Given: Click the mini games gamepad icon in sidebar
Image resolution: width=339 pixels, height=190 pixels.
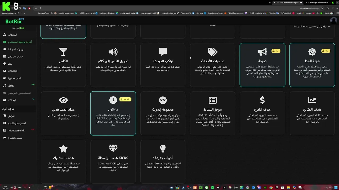Looking at the screenshot, I should pyautogui.click(x=5, y=78).
